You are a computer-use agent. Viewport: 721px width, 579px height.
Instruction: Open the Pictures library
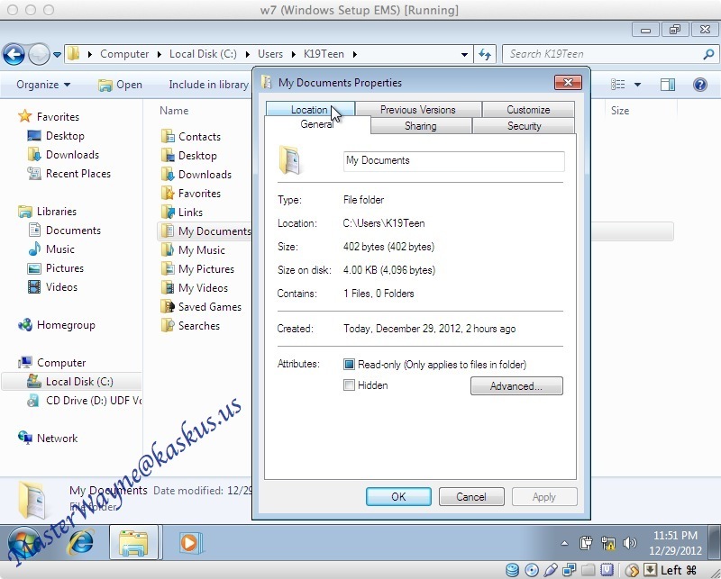coord(56,268)
